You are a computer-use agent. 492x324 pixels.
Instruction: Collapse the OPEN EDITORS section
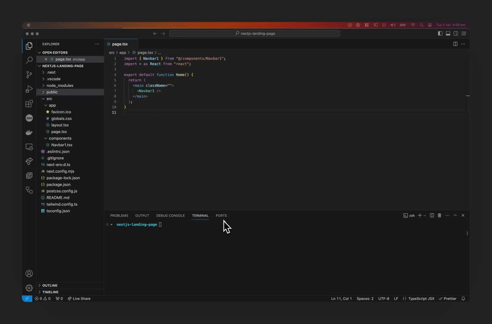tap(54, 52)
